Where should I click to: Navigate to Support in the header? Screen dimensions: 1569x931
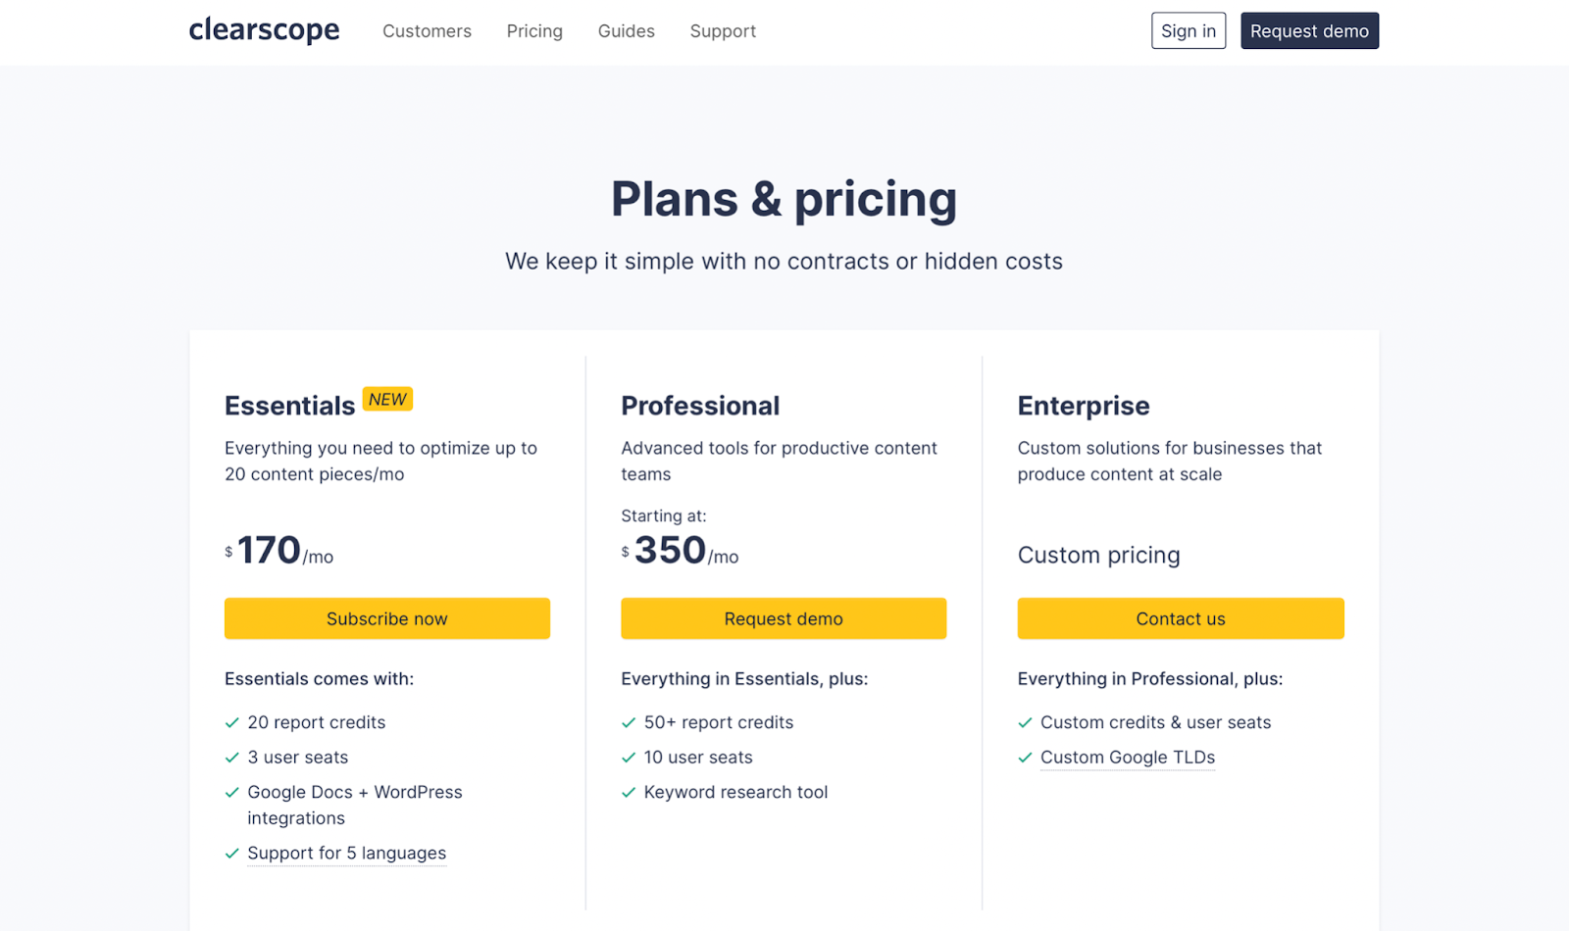pos(723,31)
